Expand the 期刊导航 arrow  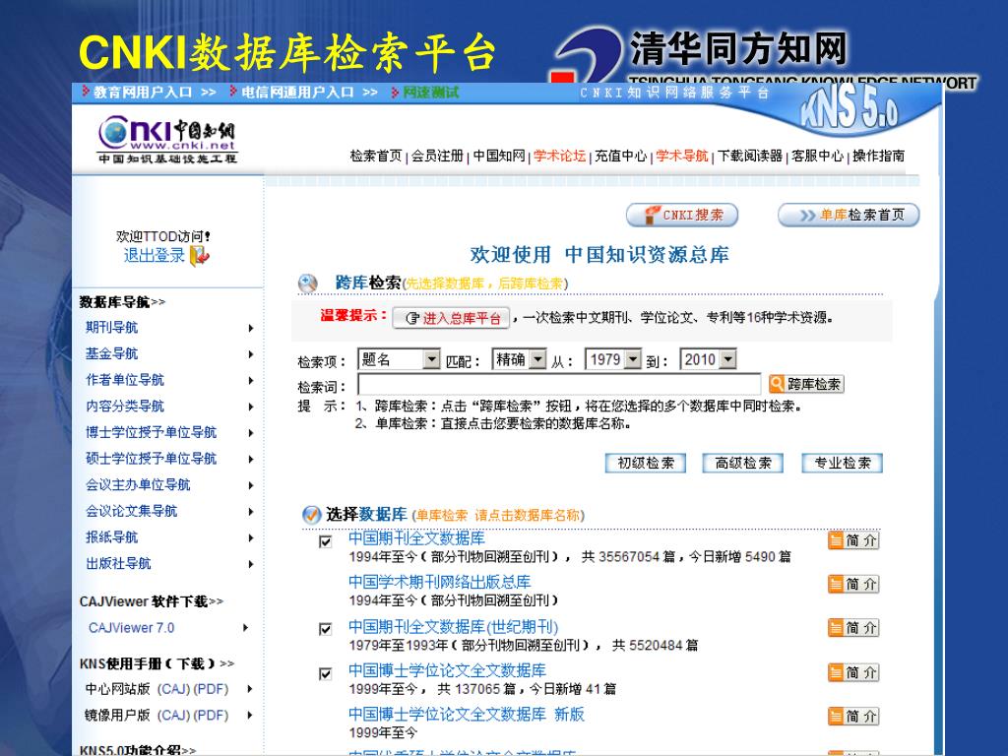point(251,328)
